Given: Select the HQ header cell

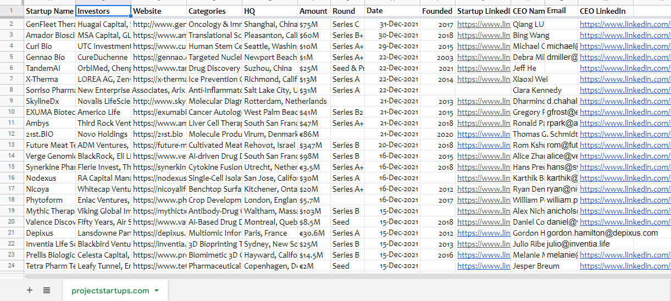Looking at the screenshot, I should coord(270,11).
